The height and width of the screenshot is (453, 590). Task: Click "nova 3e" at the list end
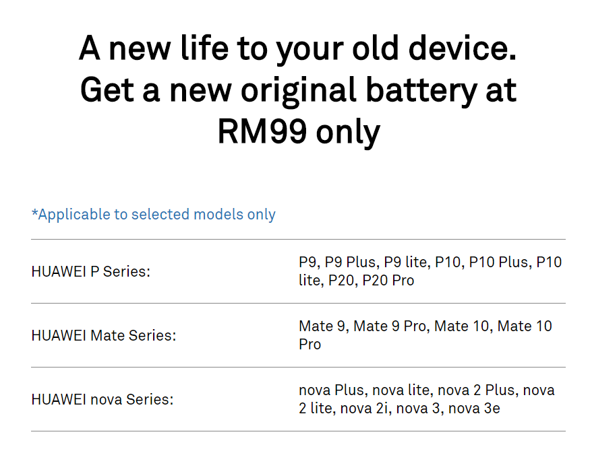[474, 408]
